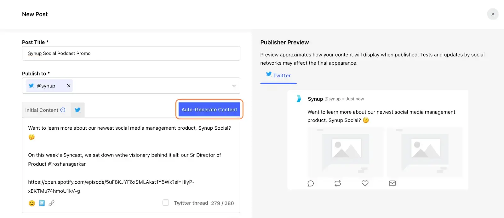Insert a hashtag with the hashtag icon
Screen dimensions: 504x218
coord(42,203)
